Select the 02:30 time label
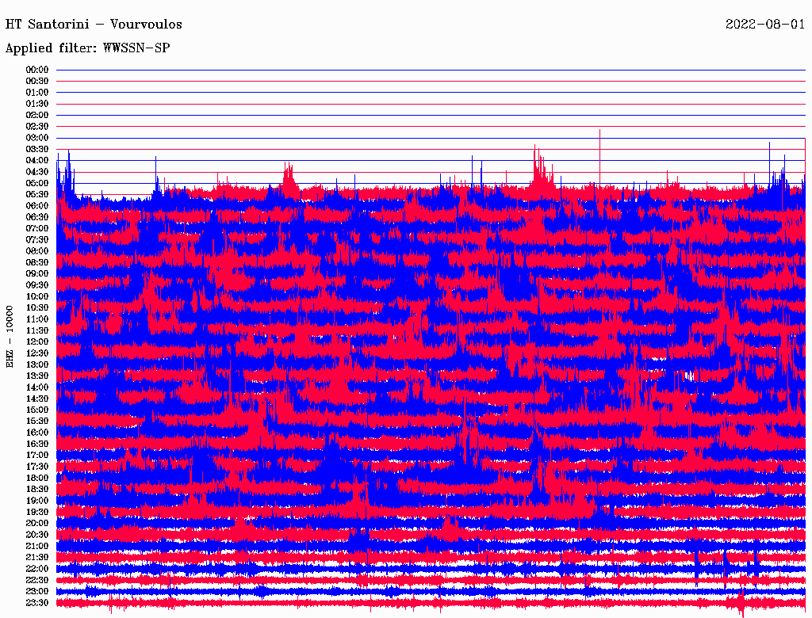Image resolution: width=812 pixels, height=618 pixels. pyautogui.click(x=37, y=126)
